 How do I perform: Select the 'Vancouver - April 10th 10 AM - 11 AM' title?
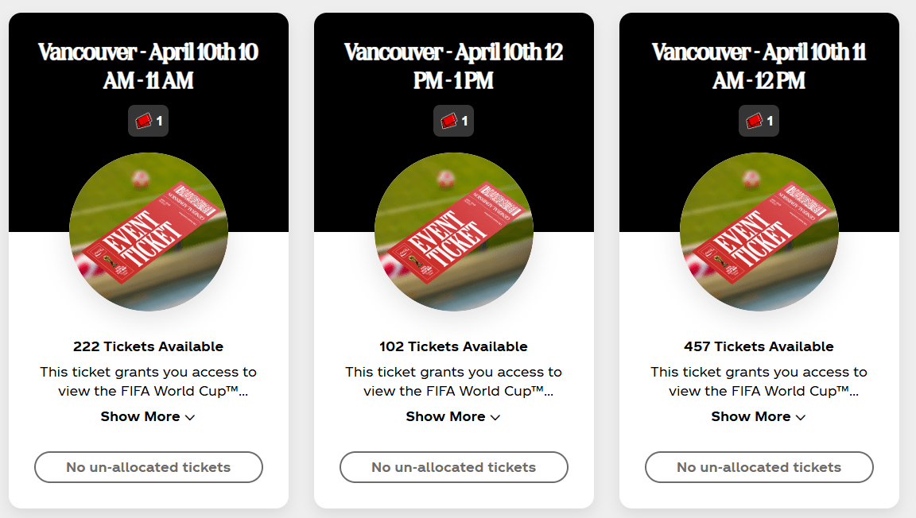click(x=149, y=66)
